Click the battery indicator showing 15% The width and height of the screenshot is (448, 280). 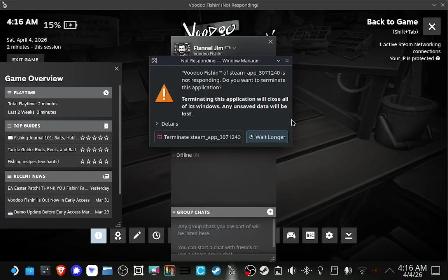[60, 25]
